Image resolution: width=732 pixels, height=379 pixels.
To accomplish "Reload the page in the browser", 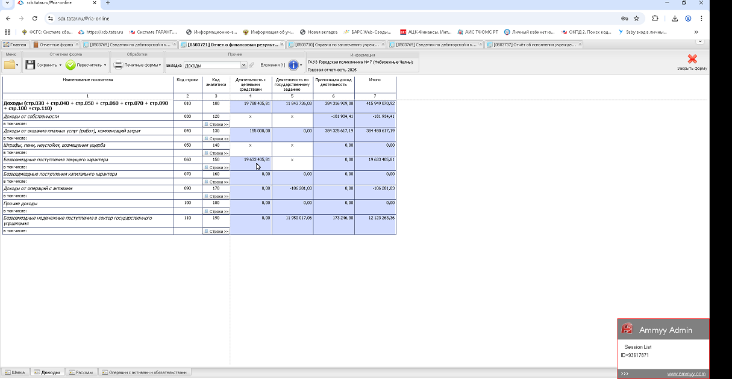I will coord(34,19).
